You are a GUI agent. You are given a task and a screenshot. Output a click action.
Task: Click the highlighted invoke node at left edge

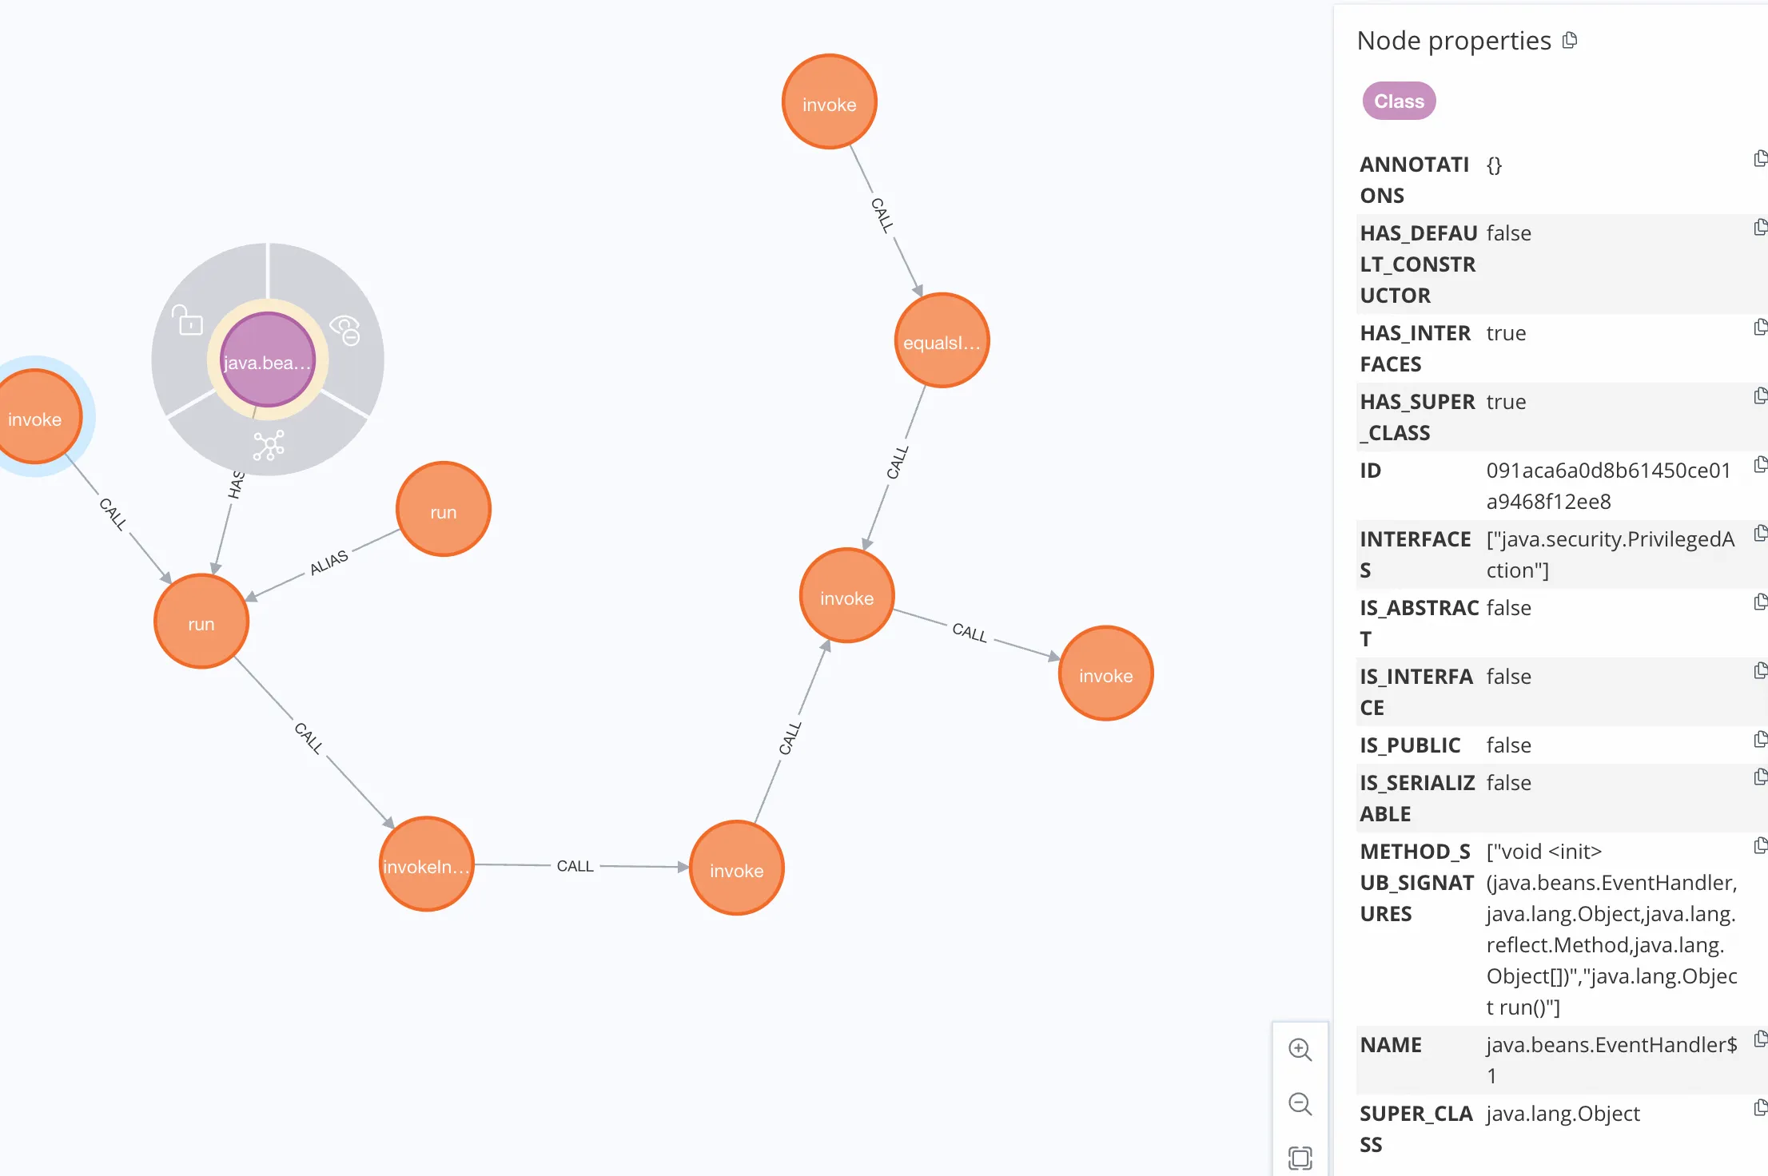[x=36, y=418]
